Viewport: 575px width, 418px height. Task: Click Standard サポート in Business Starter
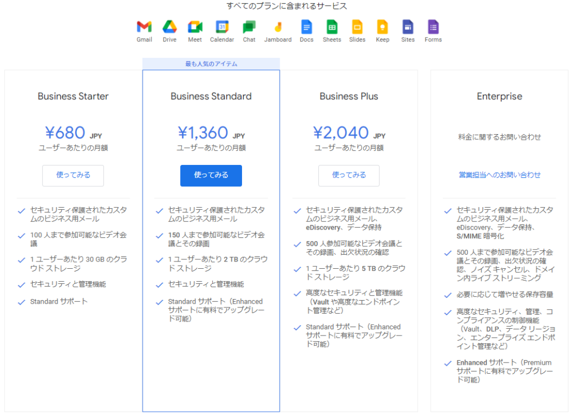(58, 301)
